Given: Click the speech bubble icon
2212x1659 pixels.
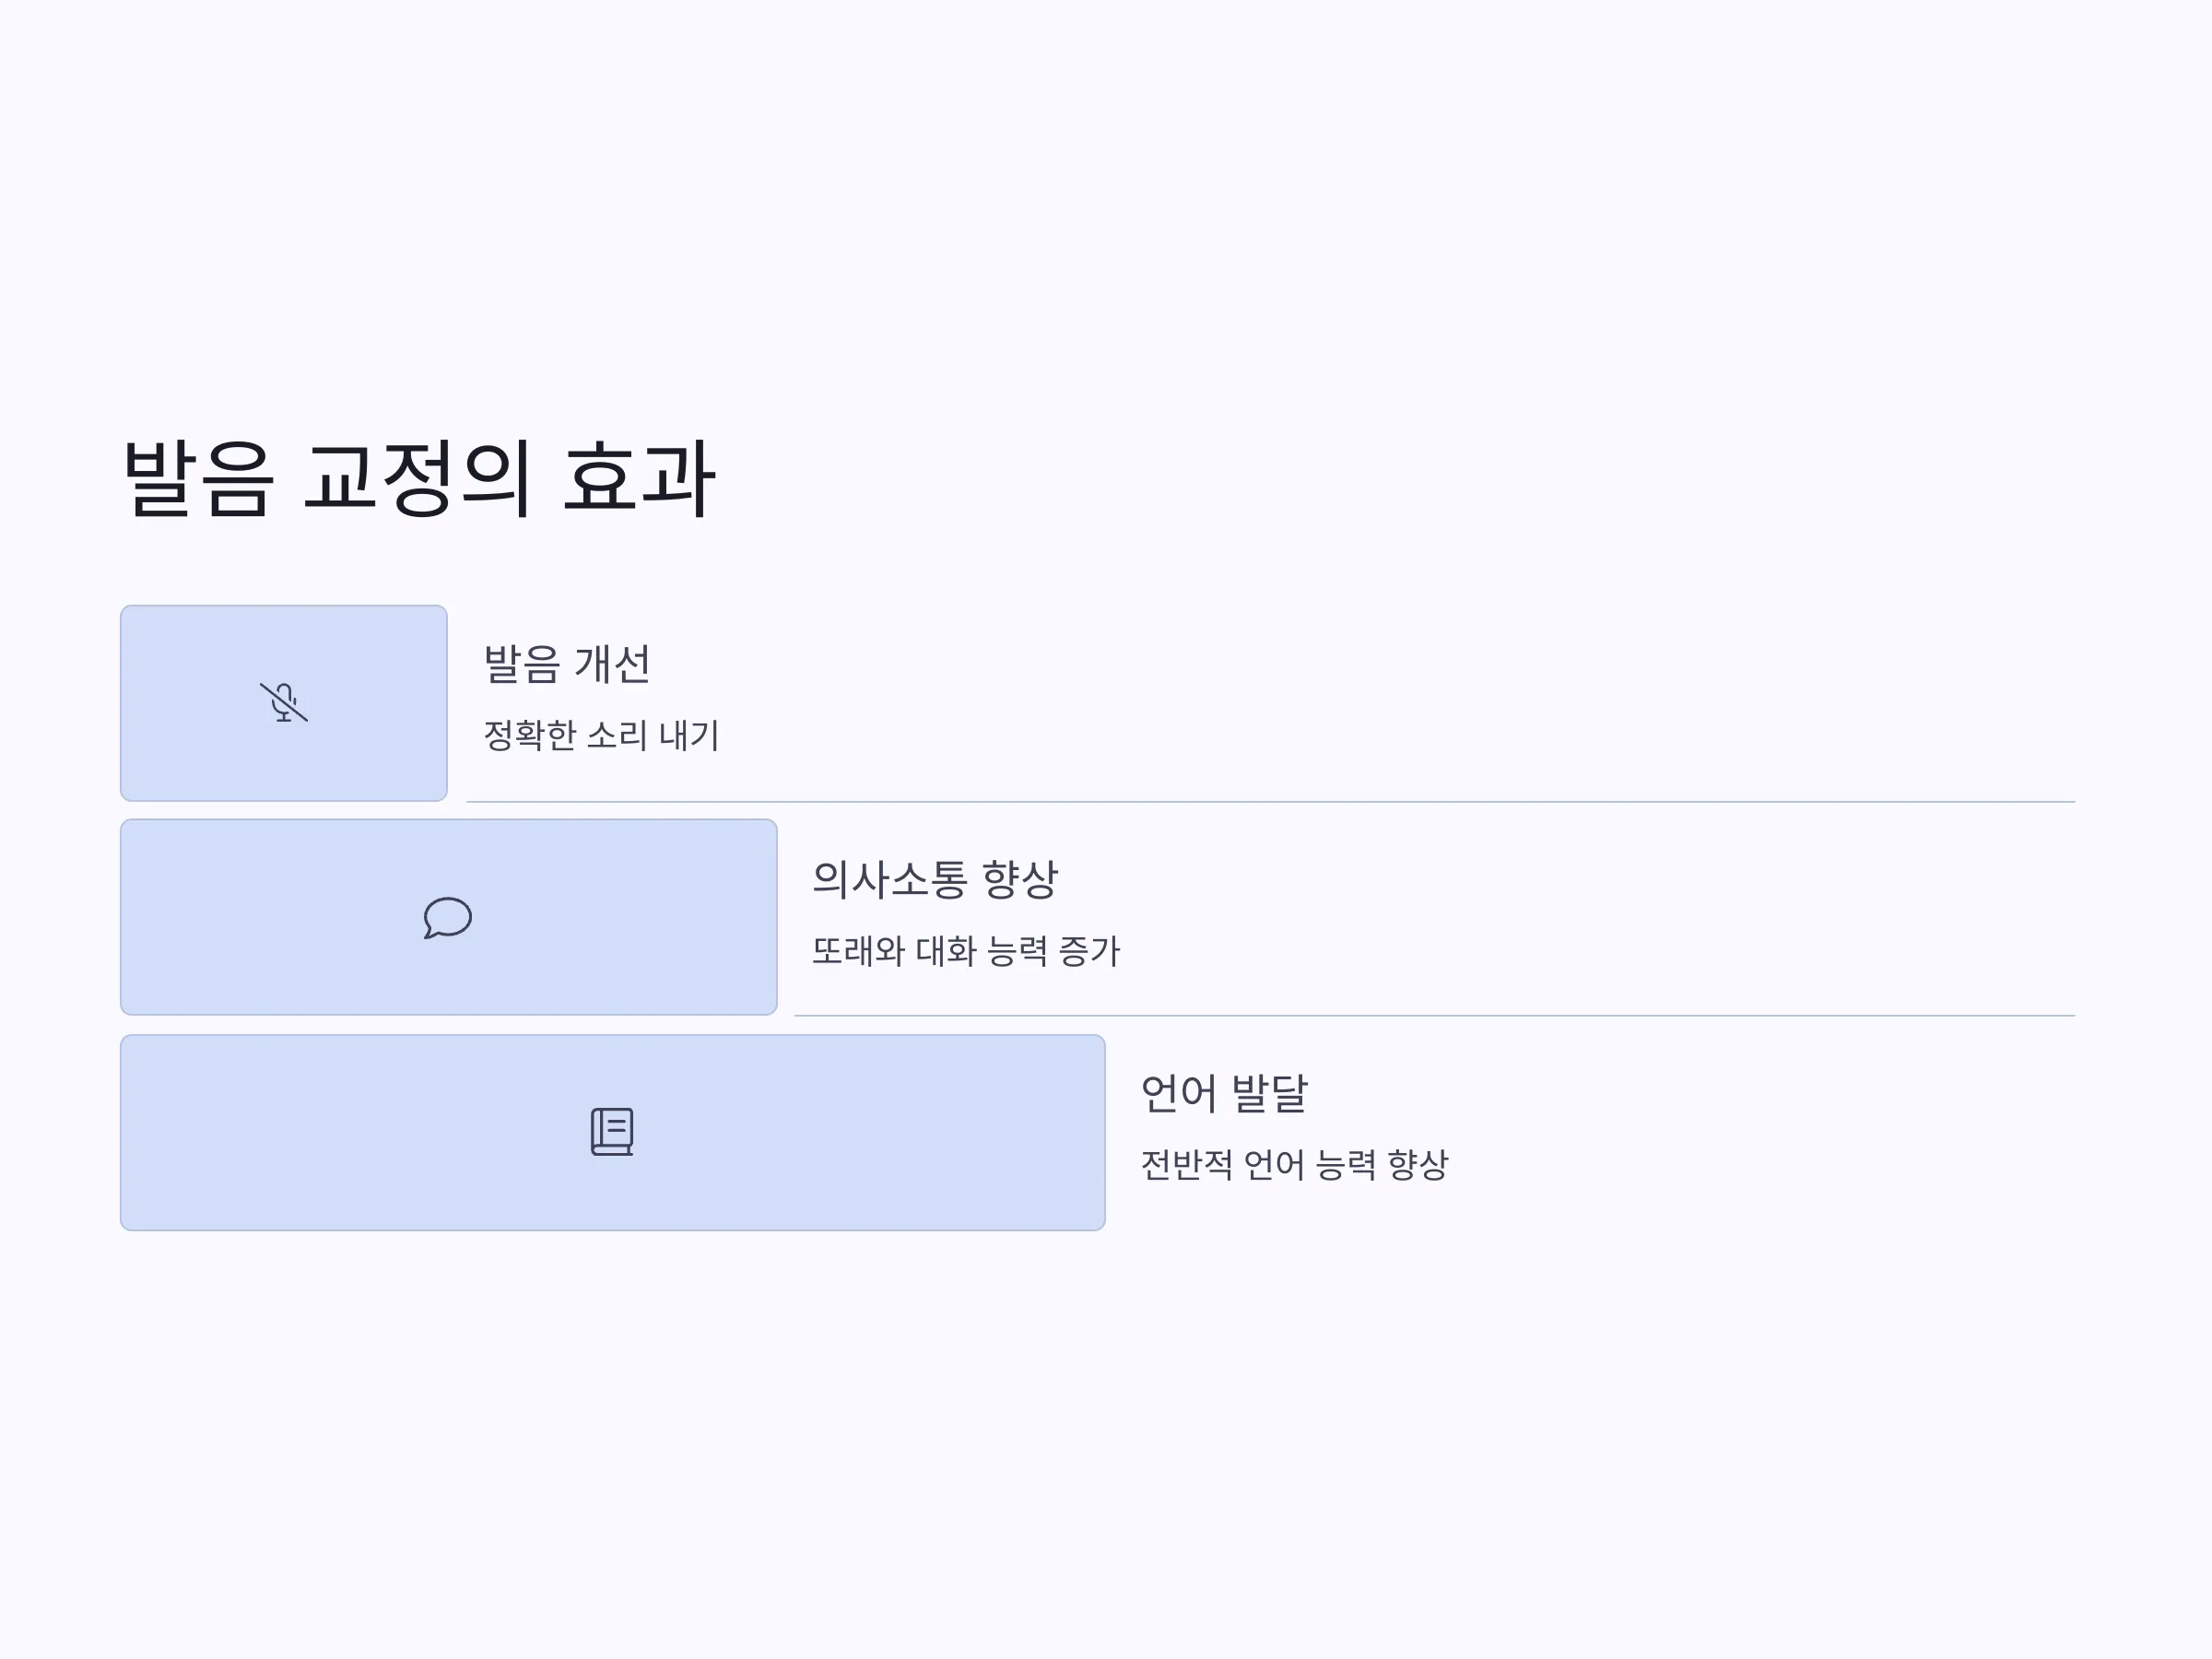Looking at the screenshot, I should (447, 917).
